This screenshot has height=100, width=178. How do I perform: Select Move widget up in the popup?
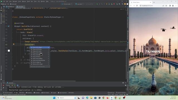coord(40,62)
